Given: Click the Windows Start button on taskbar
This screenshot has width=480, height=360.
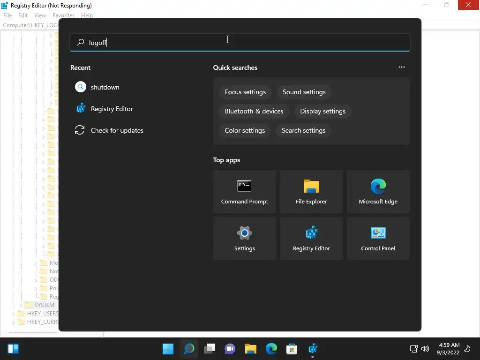Looking at the screenshot, I should point(168,348).
